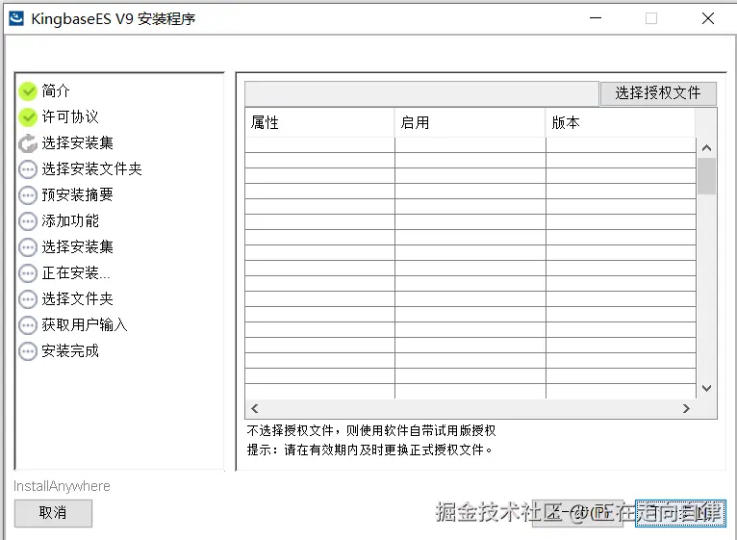Select the 预安装摘要 step label
Image resolution: width=737 pixels, height=540 pixels.
[x=78, y=194]
